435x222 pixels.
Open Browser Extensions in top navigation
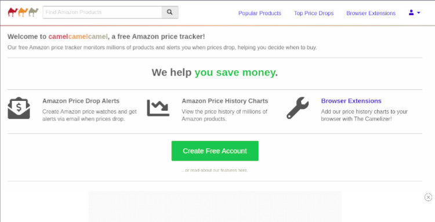371,13
